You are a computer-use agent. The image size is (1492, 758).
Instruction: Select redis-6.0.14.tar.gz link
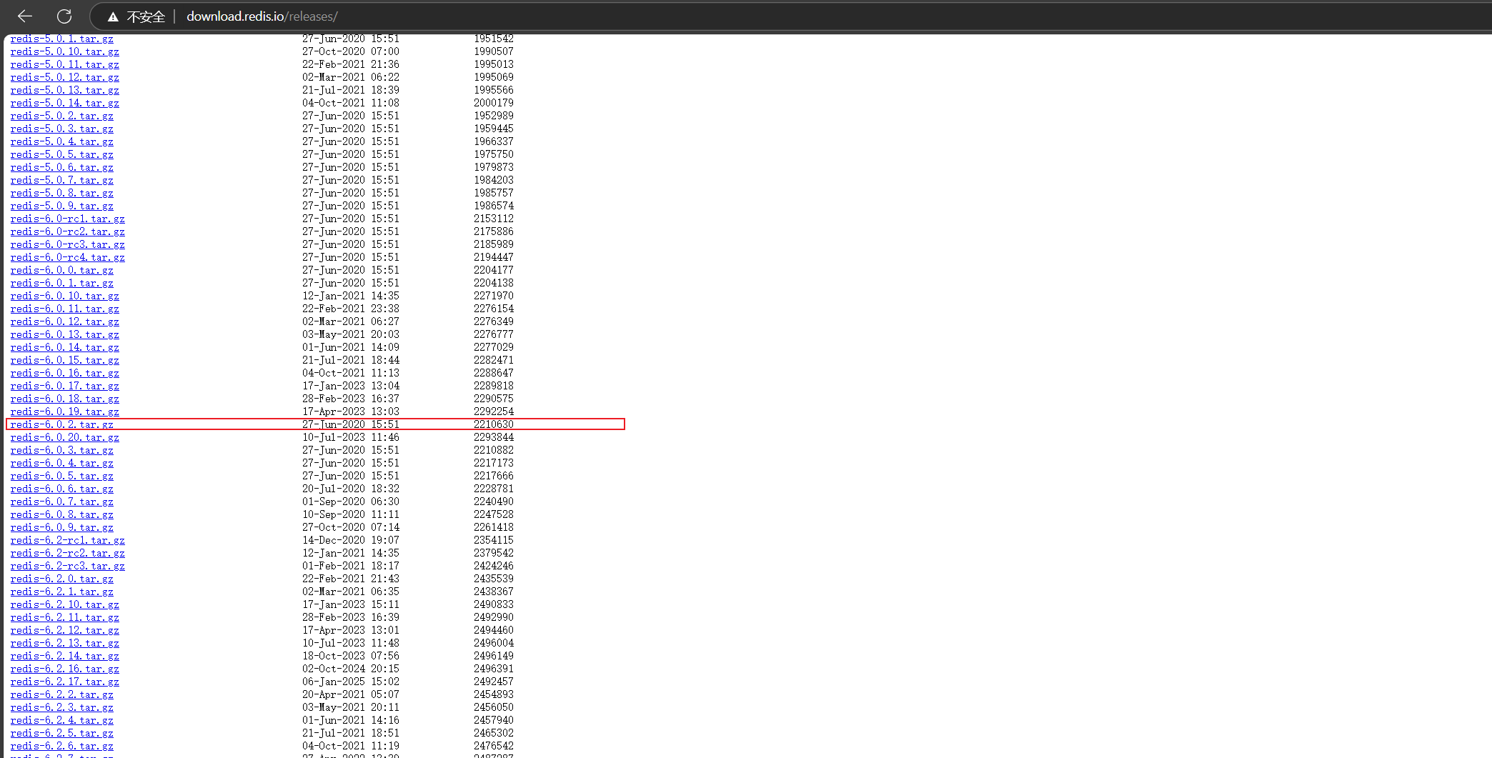pos(65,347)
